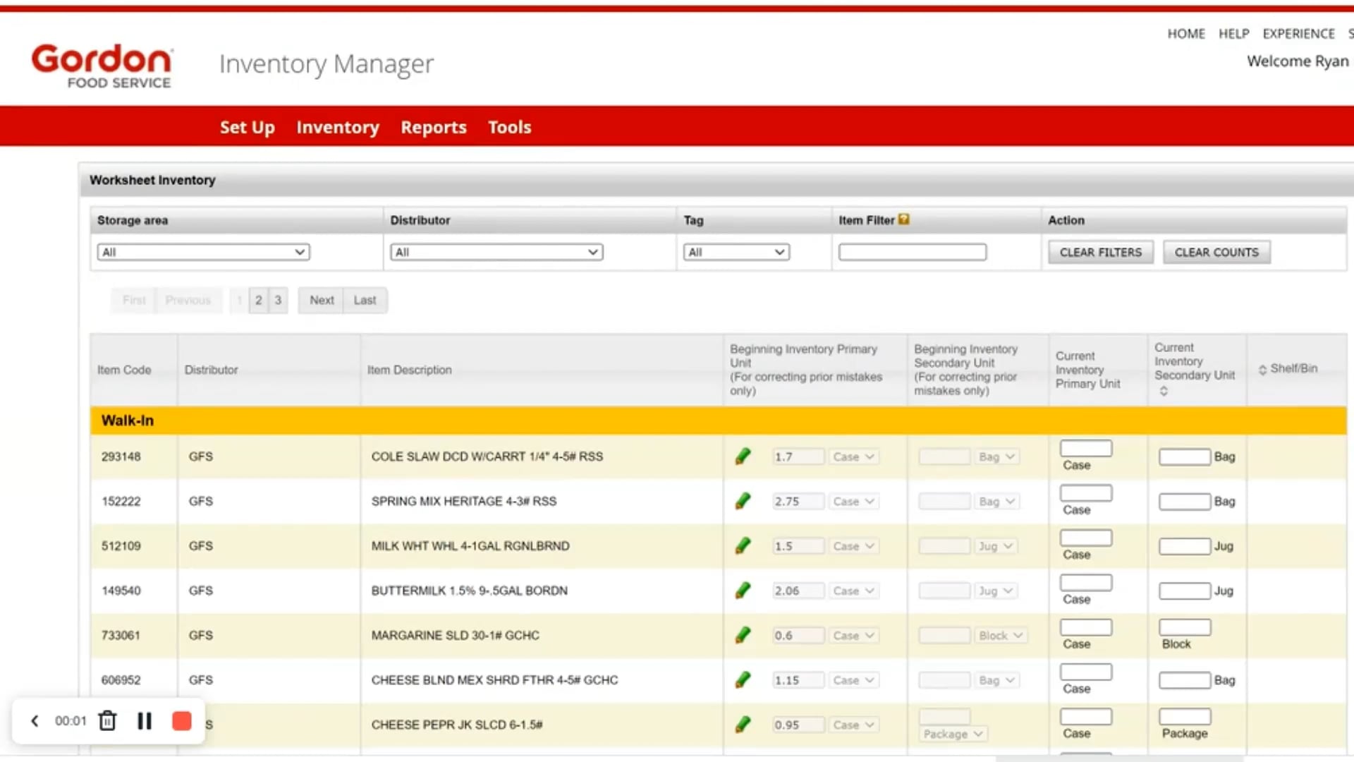
Task: Pause the screen recording
Action: click(x=145, y=720)
